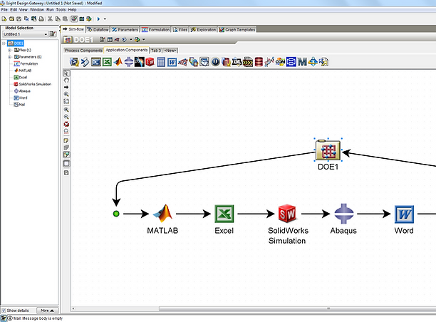Expand the Parameters (6) tree node
The width and height of the screenshot is (436, 322).
click(x=9, y=57)
